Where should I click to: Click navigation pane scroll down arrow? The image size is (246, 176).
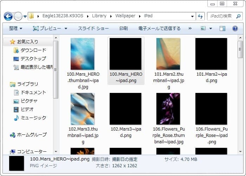[56, 151]
